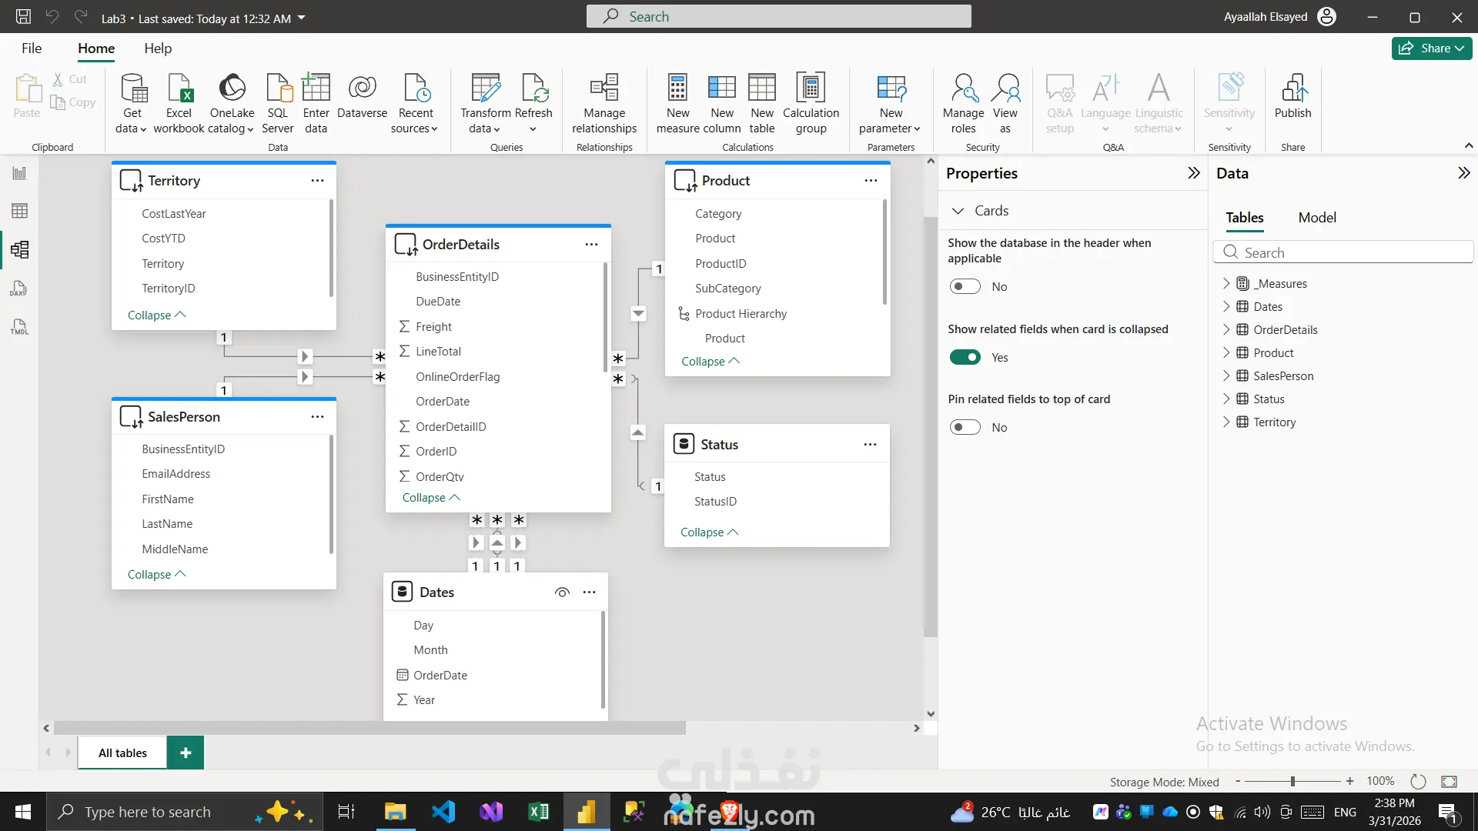Click the Share button

(x=1431, y=48)
